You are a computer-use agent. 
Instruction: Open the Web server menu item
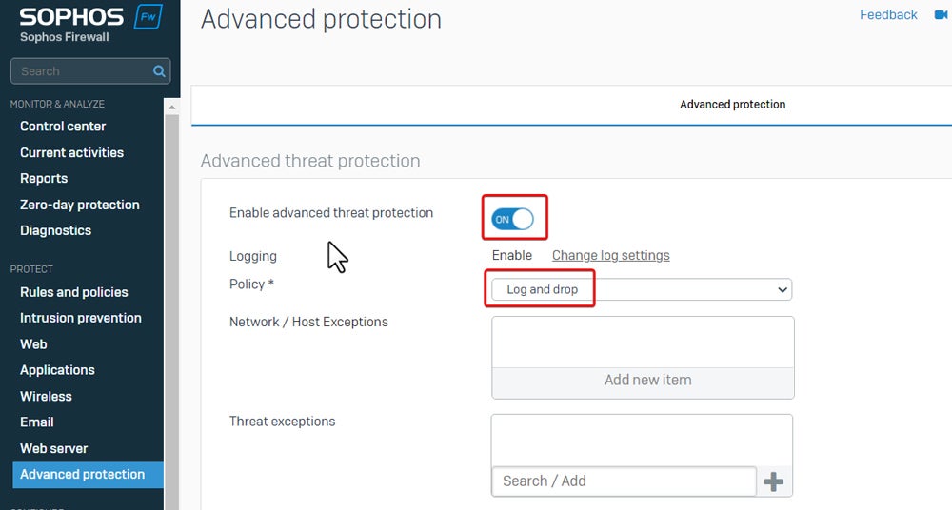(53, 448)
